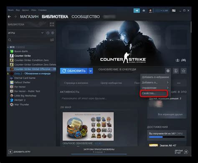The image size is (198, 163).
Task: Switch to Big Picture mode icon
Action: click(174, 10)
